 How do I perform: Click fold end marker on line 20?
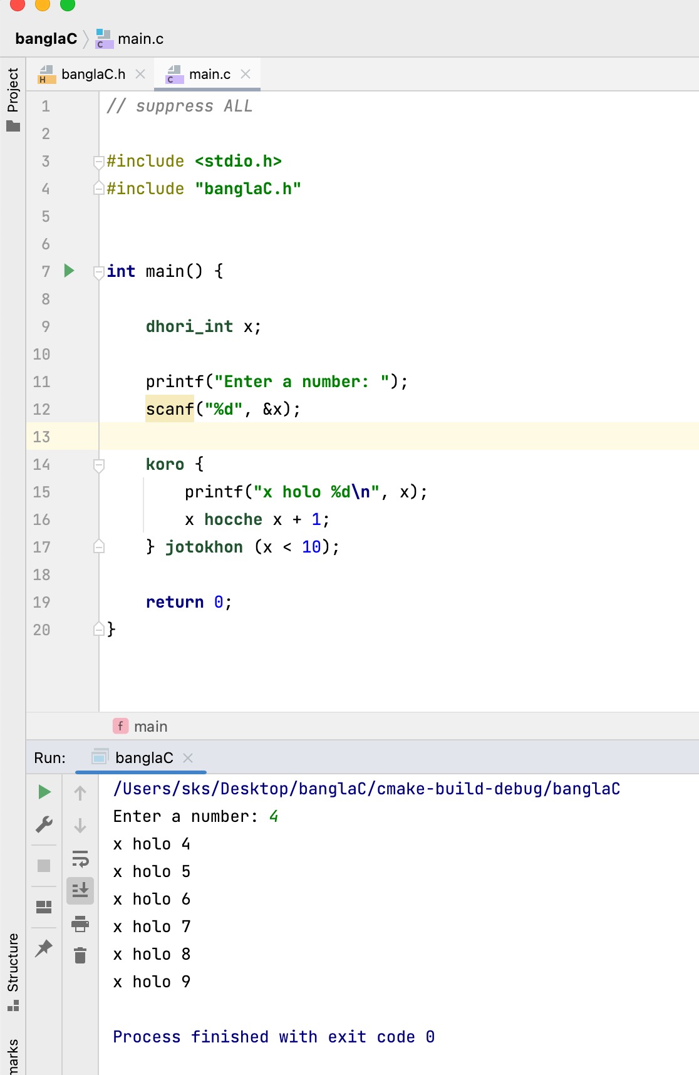pos(98,629)
